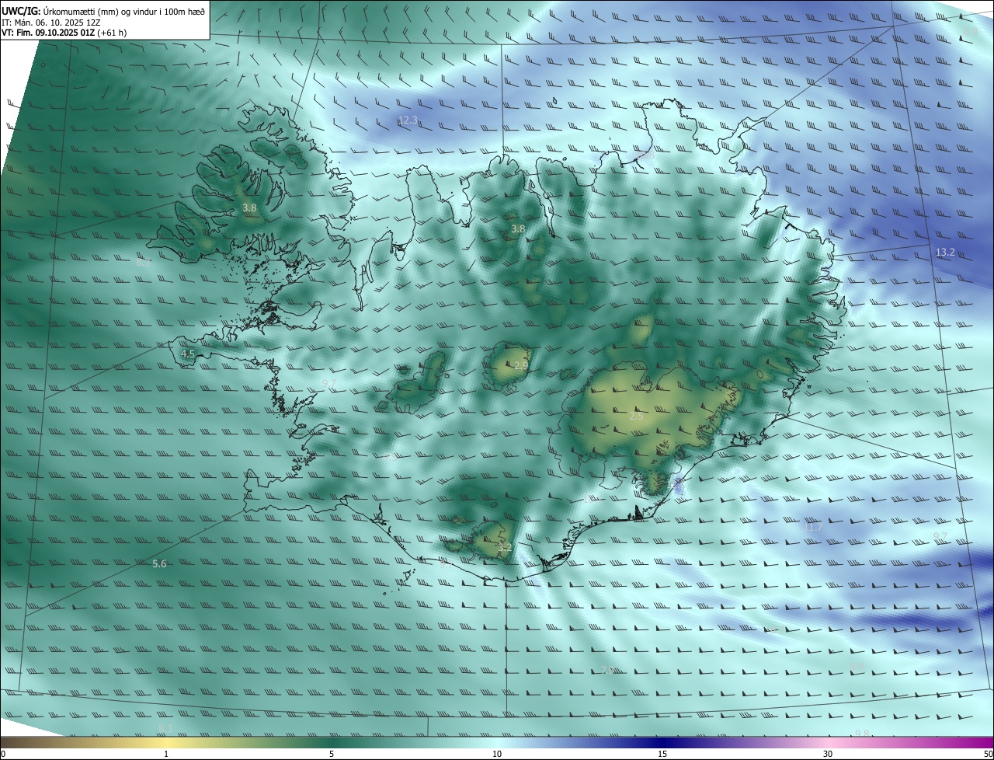Screen dimensions: 994x760
Task: Click the 7.9 value label on the map
Action: tap(606, 670)
